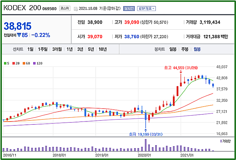Click the KODEX 200 title
This screenshot has height=160, width=236.
click(22, 8)
